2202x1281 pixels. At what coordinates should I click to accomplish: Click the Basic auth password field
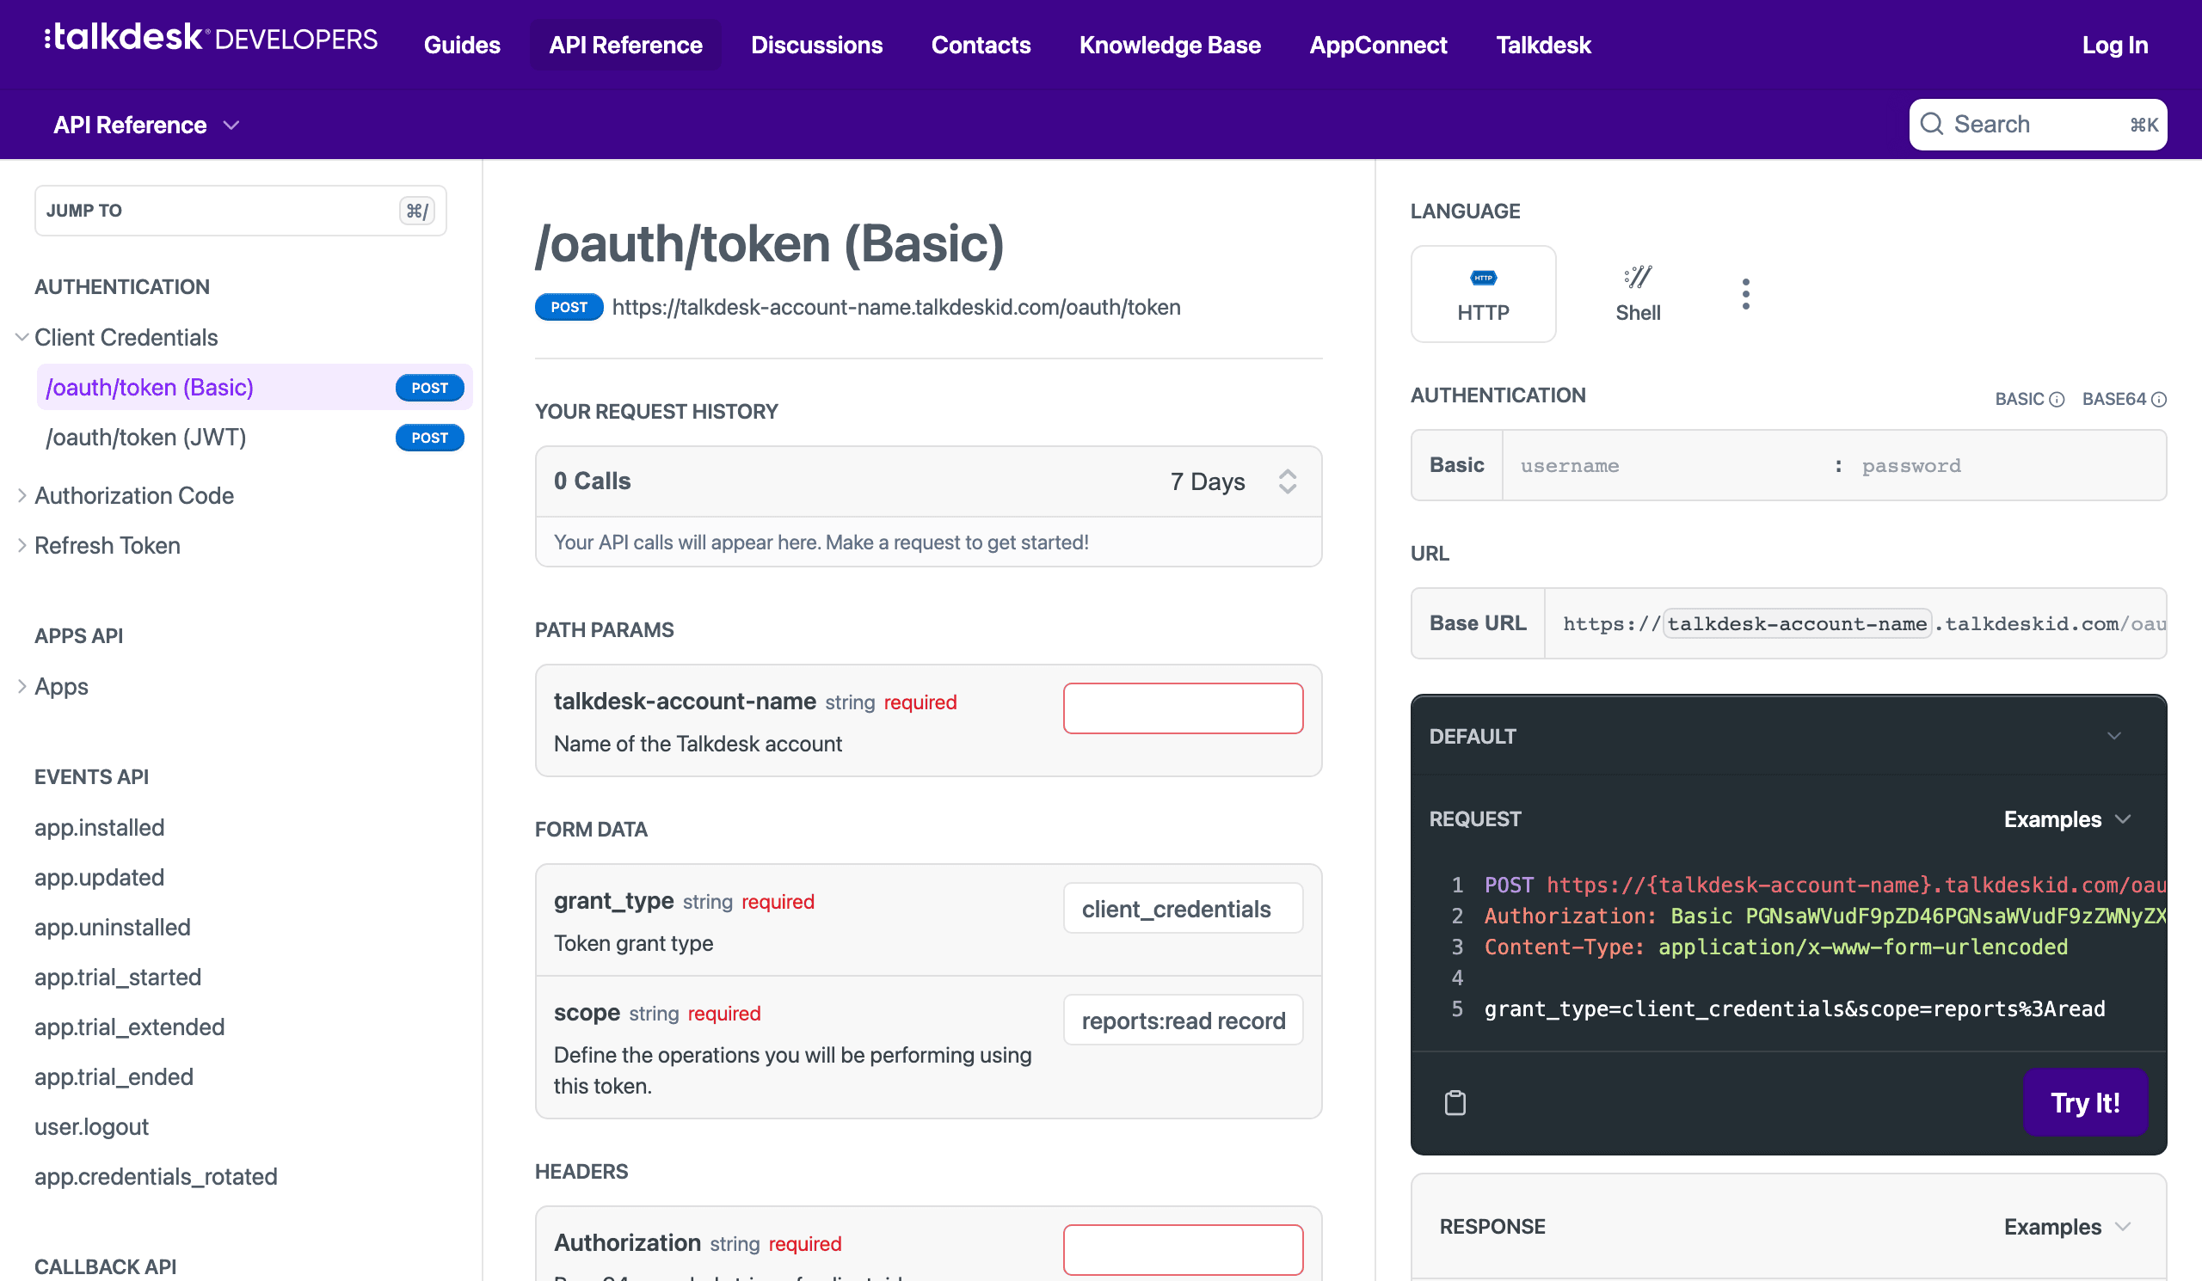[2007, 465]
